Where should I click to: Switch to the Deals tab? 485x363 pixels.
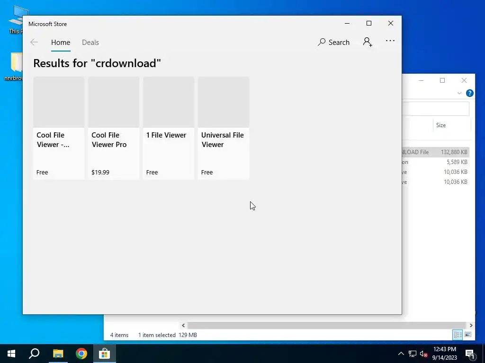coord(90,42)
